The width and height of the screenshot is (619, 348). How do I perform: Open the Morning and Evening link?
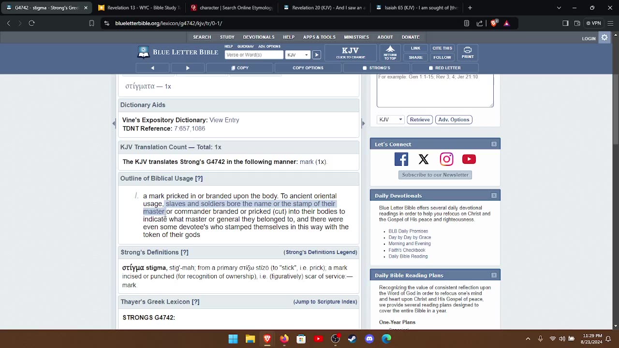pyautogui.click(x=410, y=244)
